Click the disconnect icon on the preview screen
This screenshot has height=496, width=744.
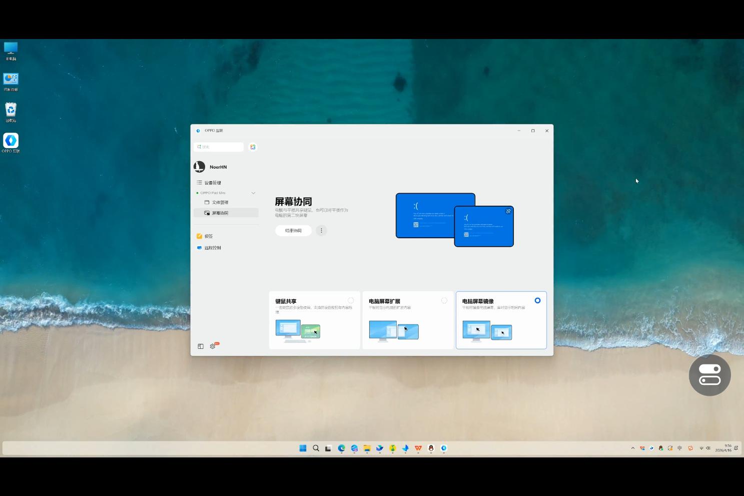point(508,211)
